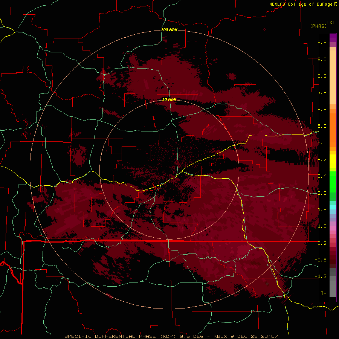Image resolution: width=339 pixels, height=339 pixels.
Task: Click the 100 NMI range ring label
Action: point(169,30)
